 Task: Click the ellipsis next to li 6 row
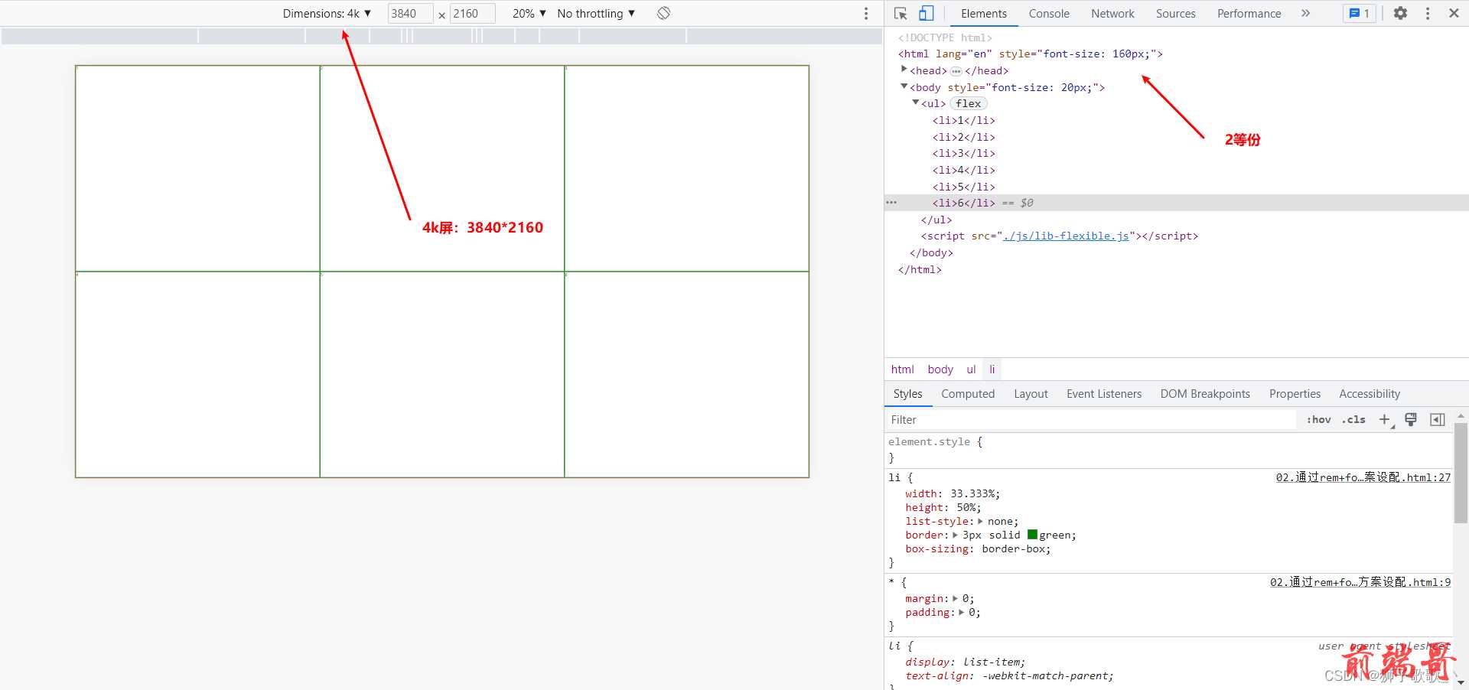click(891, 203)
